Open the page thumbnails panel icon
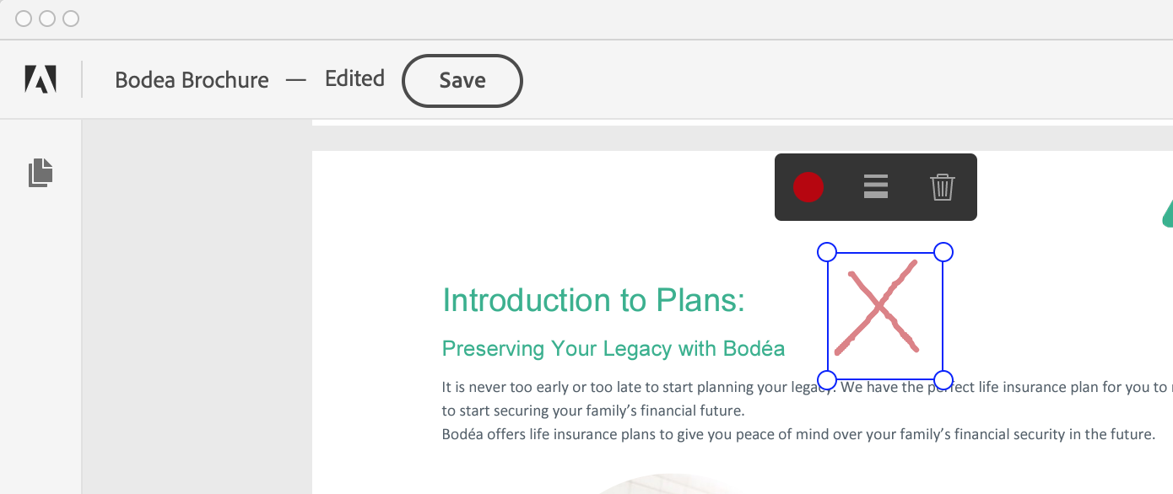The image size is (1173, 494). [41, 173]
